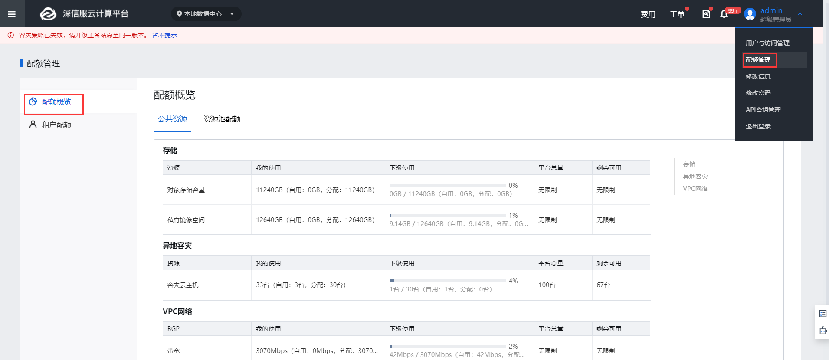The image size is (829, 360).
Task: Collapse the admin account menu chevron
Action: pos(800,14)
